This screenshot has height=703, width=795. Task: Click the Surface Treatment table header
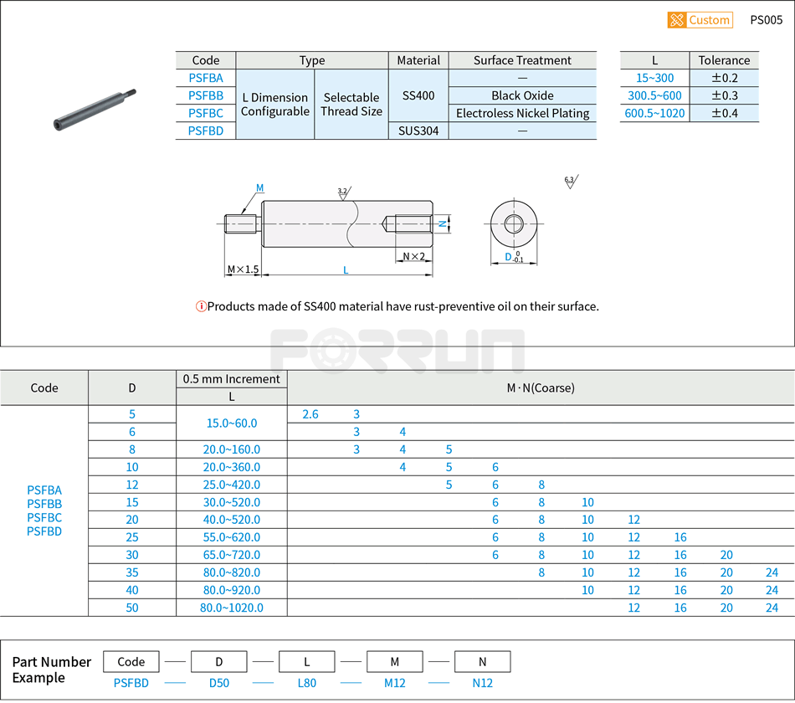pos(522,60)
